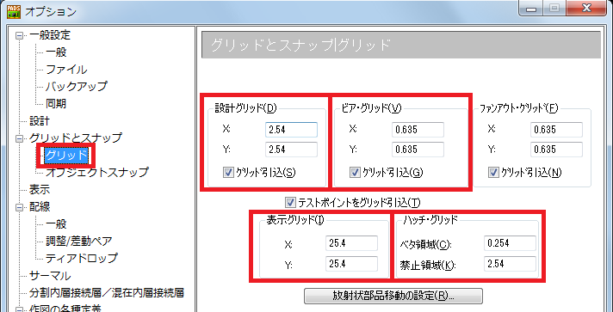Click the 禁止領域(K) hatch grid field
This screenshot has width=613, height=312.
[510, 264]
